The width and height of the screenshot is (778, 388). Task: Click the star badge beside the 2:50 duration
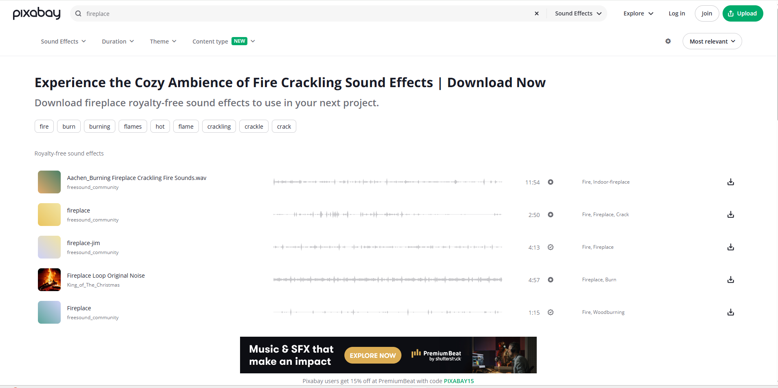(x=550, y=215)
